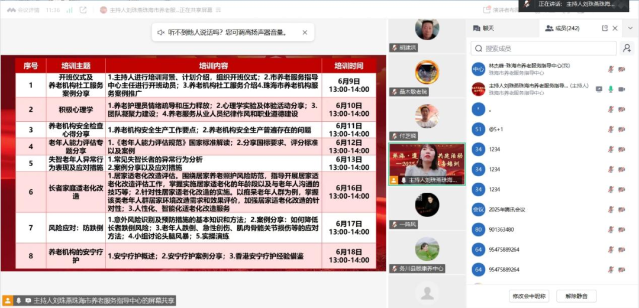Toggle own camera for 林杰峰 entry

[621, 69]
